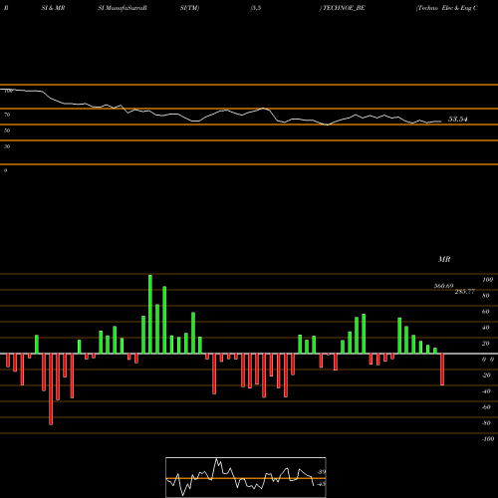498x498 pixels.
Task: Click the 'MR' panel title
Action: click(444, 259)
